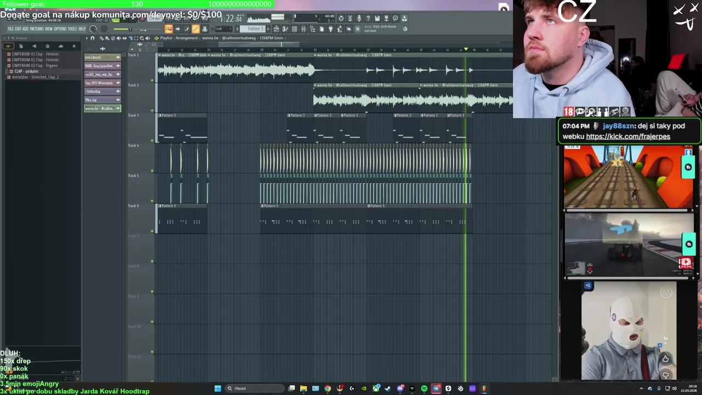Open the Mixer view icon
This screenshot has height=395, width=702.
[303, 29]
